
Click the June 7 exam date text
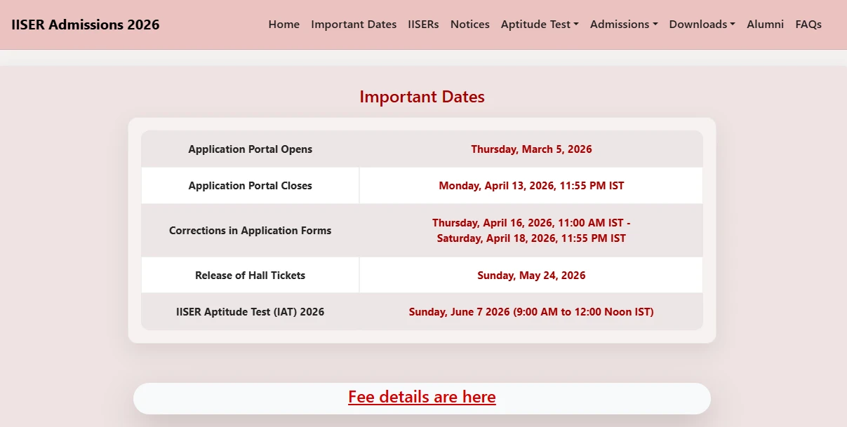pyautogui.click(x=531, y=311)
